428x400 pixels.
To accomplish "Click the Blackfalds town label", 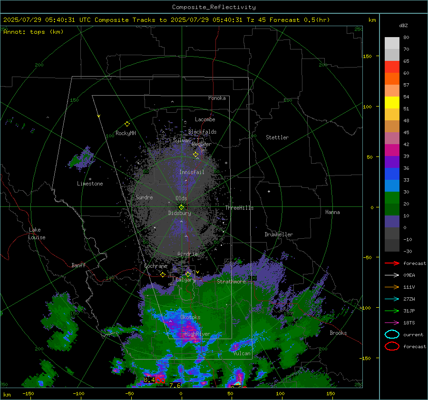I will pos(202,132).
